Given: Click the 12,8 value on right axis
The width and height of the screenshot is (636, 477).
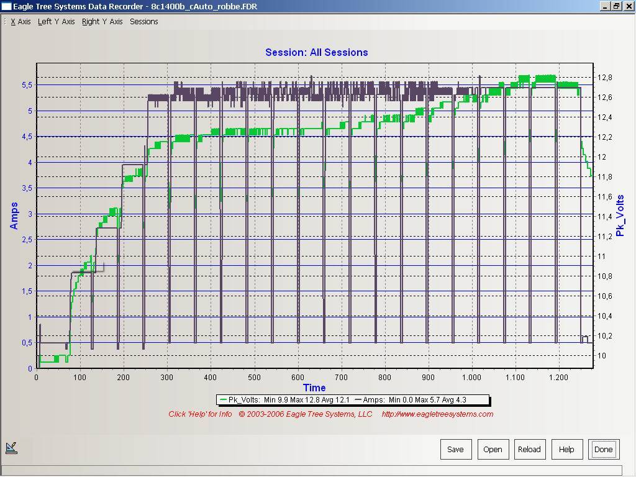Looking at the screenshot, I should click(605, 78).
